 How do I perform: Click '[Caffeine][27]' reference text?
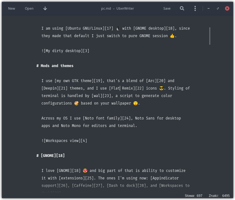tap(87, 186)
